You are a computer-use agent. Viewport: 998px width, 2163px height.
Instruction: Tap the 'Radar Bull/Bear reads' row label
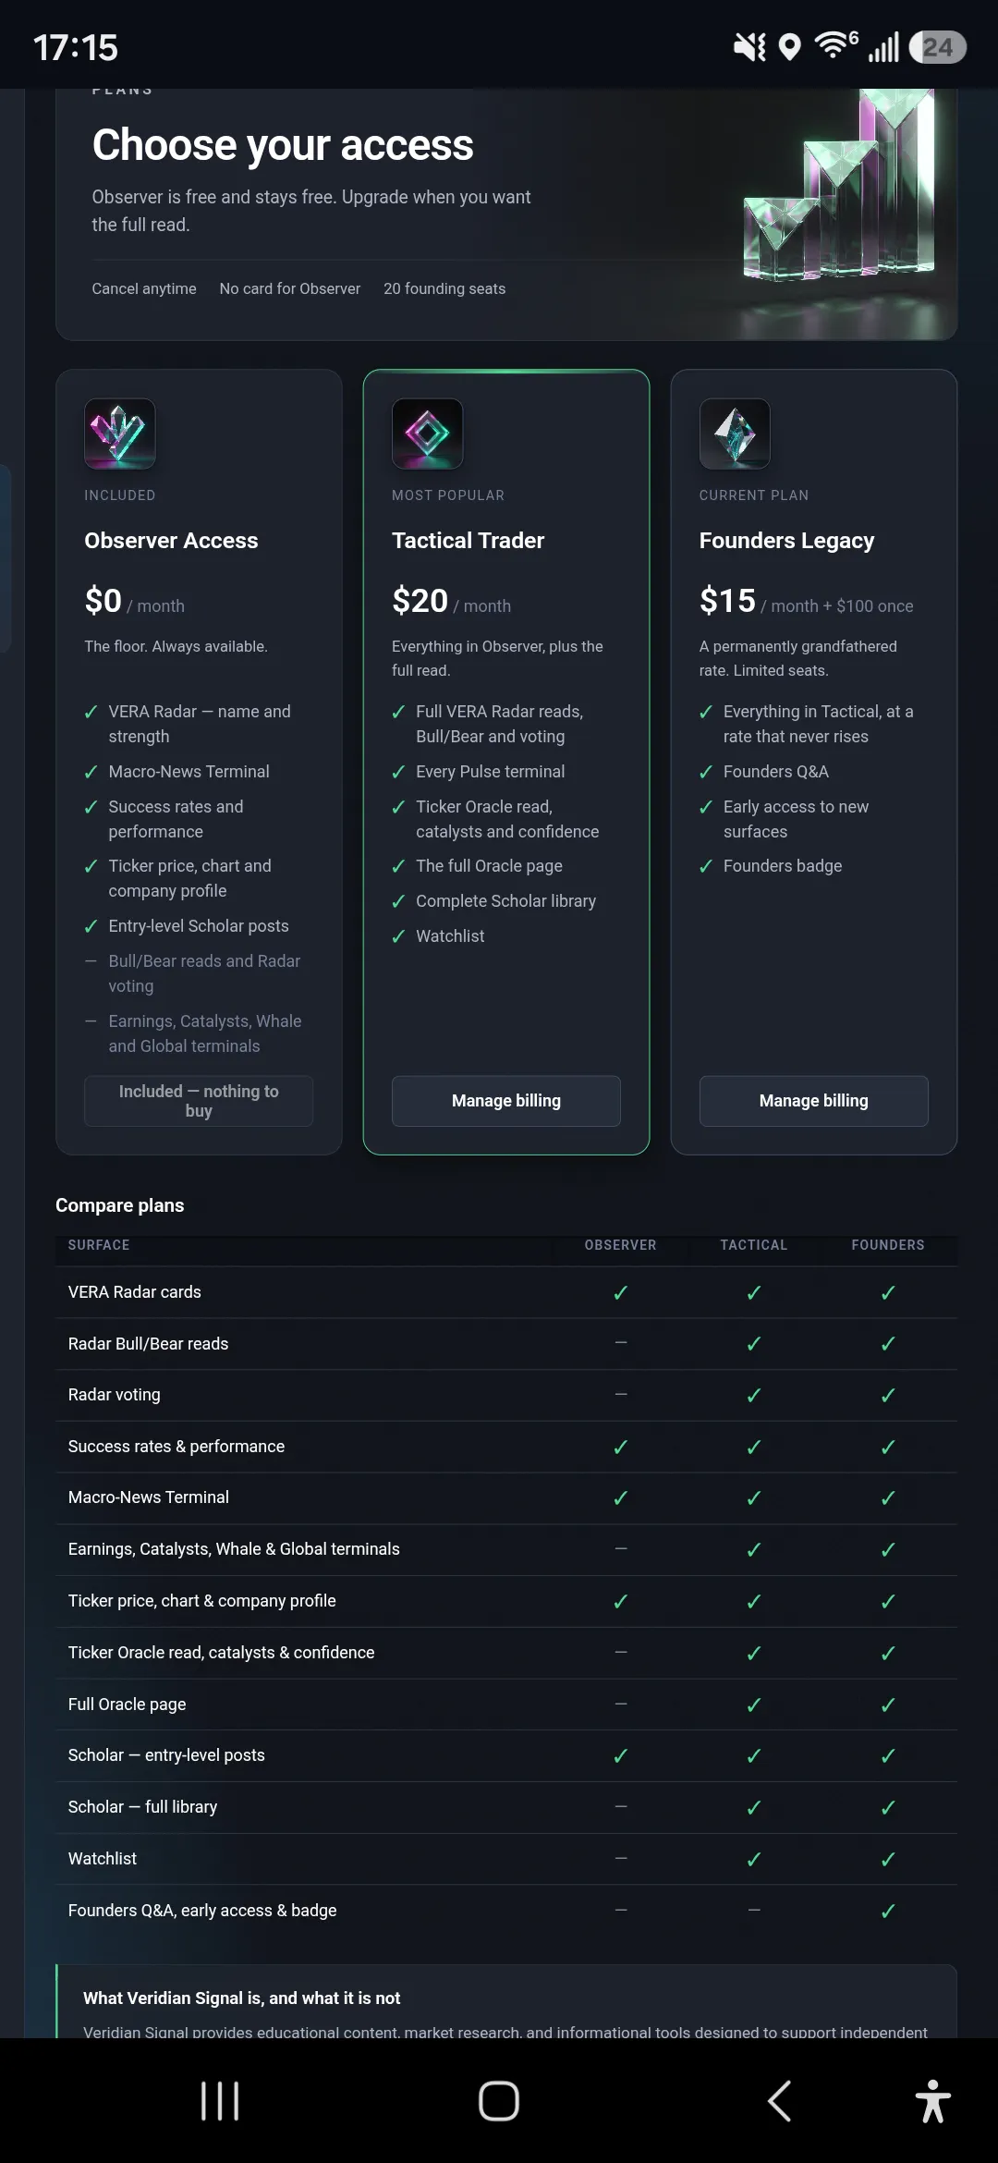[148, 1344]
